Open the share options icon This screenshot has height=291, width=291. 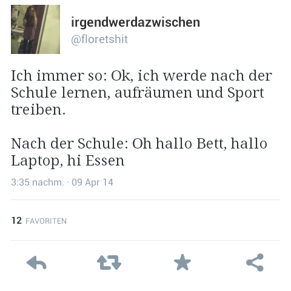click(255, 263)
